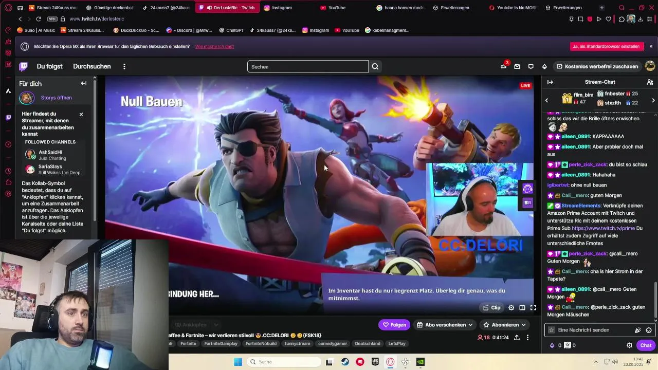The width and height of the screenshot is (658, 370).
Task: Toggle the Opera VPN badge
Action: (52, 19)
